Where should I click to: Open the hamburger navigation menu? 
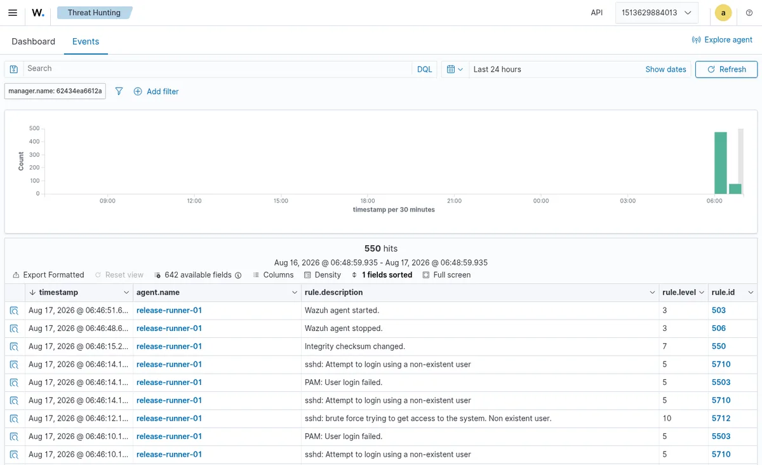[13, 13]
